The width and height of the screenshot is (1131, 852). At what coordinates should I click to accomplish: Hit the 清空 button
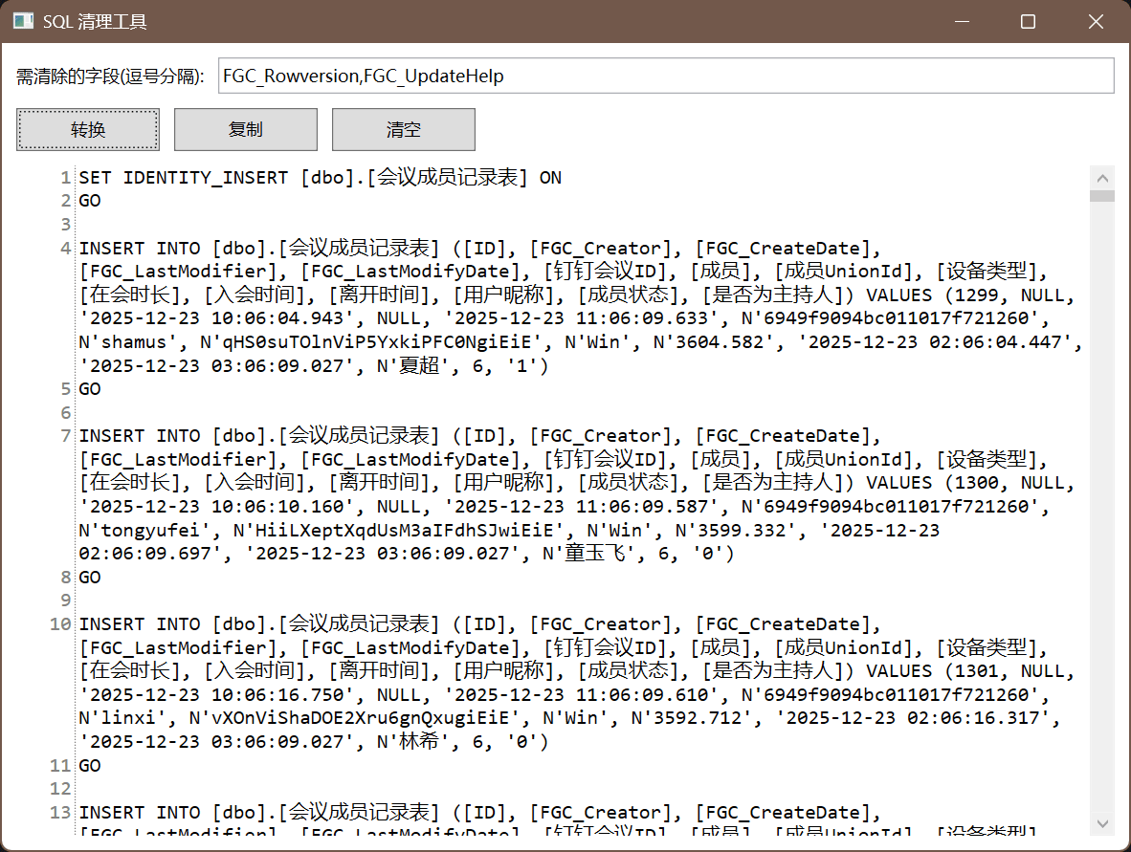coord(403,130)
